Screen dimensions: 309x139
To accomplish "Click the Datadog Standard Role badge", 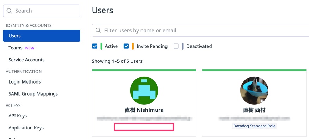I will [x=254, y=126].
